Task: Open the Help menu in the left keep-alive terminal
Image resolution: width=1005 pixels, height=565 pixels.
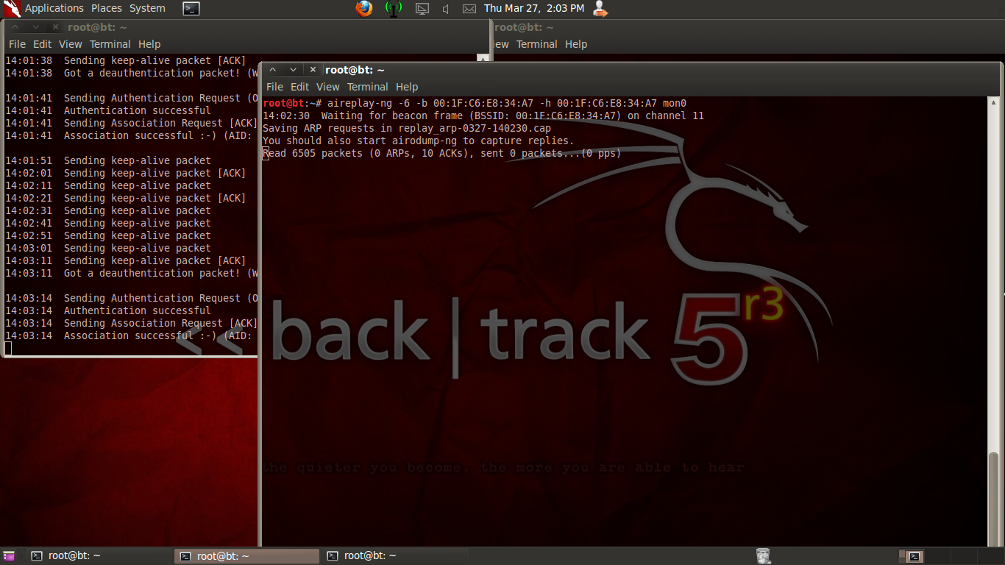Action: (149, 44)
